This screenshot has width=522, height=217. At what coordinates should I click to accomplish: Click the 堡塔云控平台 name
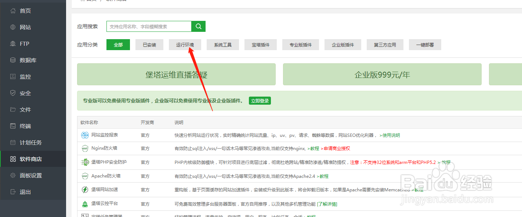(x=105, y=203)
